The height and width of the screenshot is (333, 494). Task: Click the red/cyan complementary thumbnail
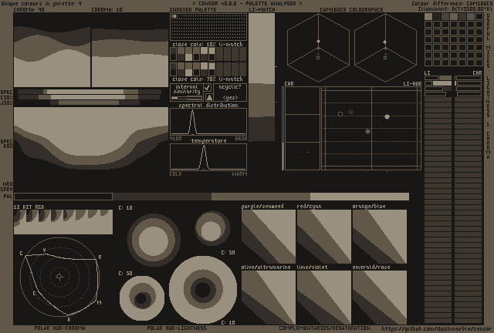tap(324, 237)
